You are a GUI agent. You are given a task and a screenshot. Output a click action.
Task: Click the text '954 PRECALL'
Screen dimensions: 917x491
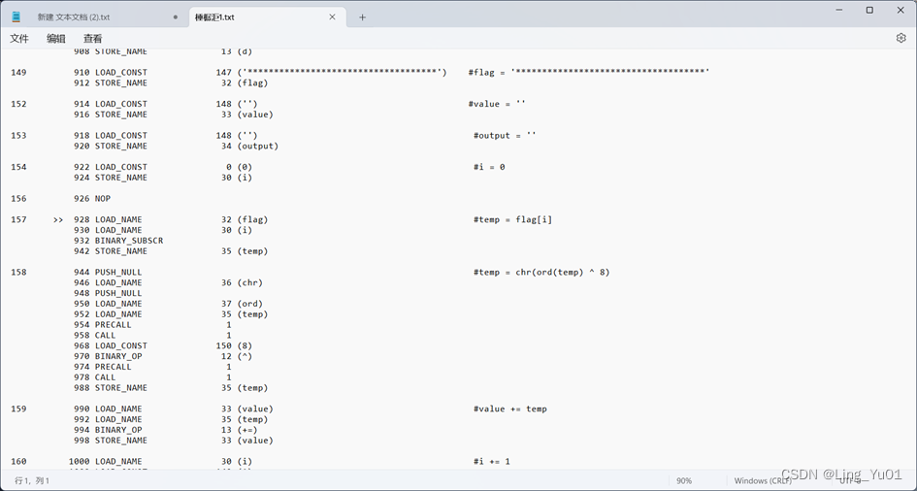102,325
